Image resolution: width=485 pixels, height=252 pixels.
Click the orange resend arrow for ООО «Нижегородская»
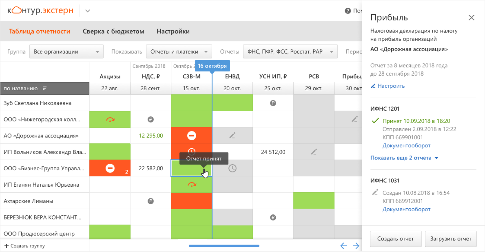(110, 120)
